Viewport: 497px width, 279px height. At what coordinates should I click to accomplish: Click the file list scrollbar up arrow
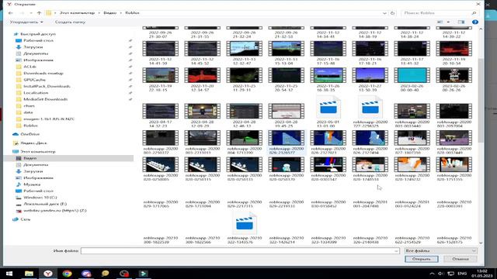pos(481,29)
